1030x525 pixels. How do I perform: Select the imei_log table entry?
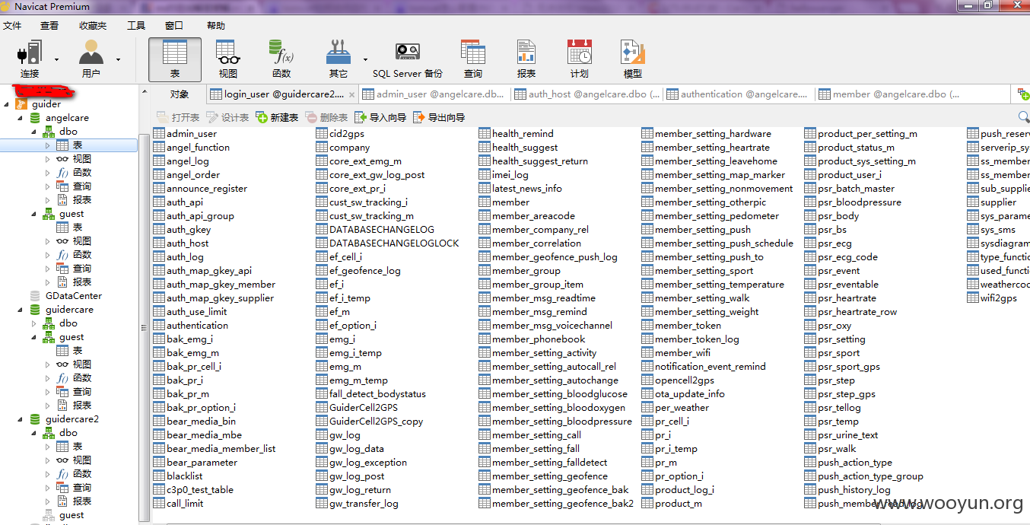(x=503, y=175)
